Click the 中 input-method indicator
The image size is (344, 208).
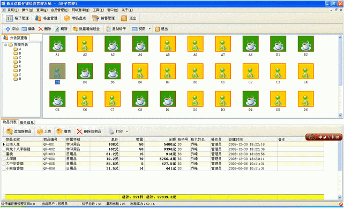pos(320,137)
